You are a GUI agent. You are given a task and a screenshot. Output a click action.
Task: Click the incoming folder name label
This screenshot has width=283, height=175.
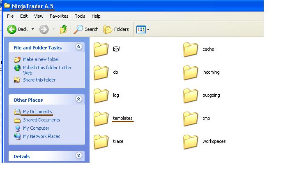tap(211, 72)
